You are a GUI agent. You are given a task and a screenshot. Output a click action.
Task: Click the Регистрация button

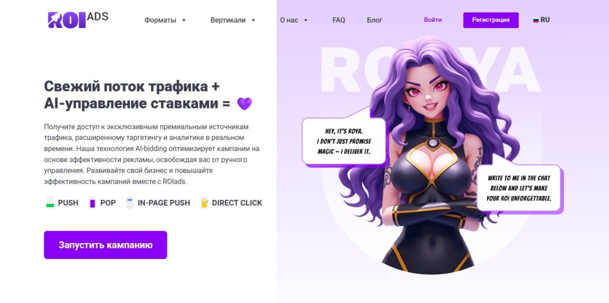coord(491,20)
